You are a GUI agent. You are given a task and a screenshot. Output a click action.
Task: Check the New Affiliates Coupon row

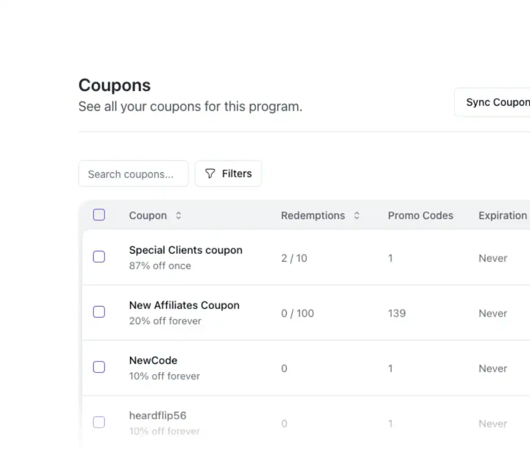tap(99, 312)
